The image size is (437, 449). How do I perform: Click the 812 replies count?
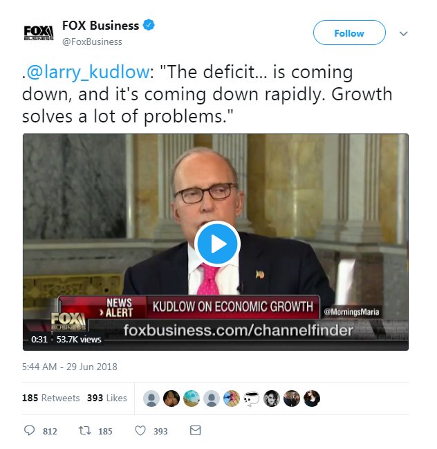50,431
